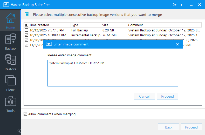Screen dimensions: 205x135
Task: Click inside the image comment text box
Action: click(113, 74)
